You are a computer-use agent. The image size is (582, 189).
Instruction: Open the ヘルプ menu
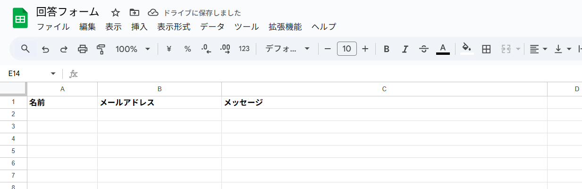[x=324, y=27]
